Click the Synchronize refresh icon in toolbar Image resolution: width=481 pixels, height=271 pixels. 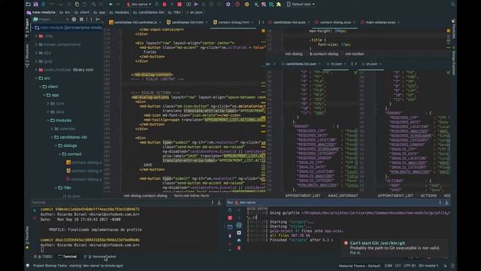44,5
